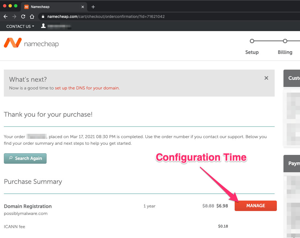Screen dimensions: 300x238
Task: Click the address bar URL
Action: (106, 17)
